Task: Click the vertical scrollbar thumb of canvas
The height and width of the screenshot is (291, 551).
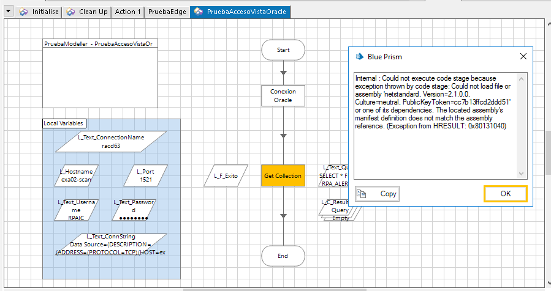Action: [x=548, y=153]
